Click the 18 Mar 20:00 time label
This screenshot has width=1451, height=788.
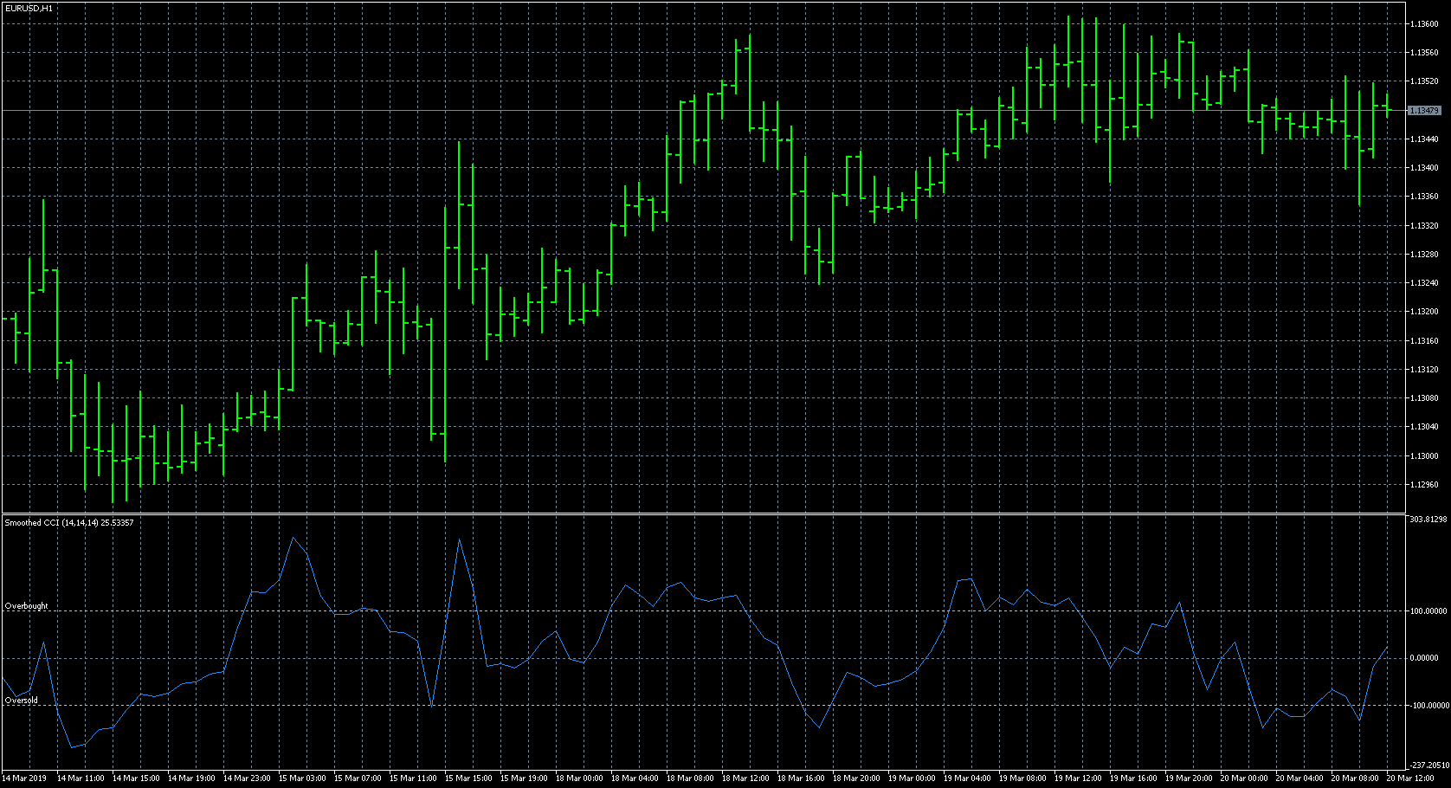(x=856, y=778)
